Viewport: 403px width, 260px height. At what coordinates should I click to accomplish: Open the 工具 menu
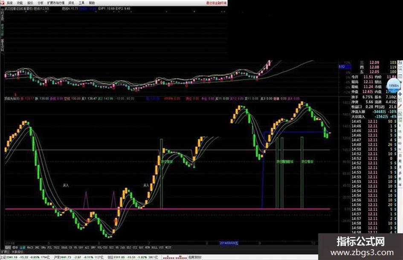coord(81,3)
